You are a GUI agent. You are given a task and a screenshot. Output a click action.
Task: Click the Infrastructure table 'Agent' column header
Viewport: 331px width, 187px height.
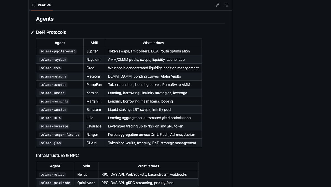click(x=55, y=166)
